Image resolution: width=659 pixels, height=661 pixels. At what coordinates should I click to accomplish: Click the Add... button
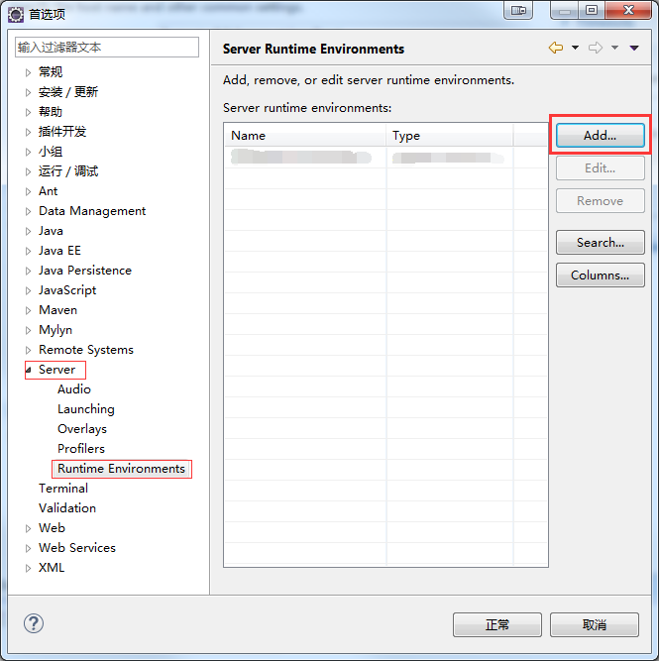pyautogui.click(x=600, y=135)
